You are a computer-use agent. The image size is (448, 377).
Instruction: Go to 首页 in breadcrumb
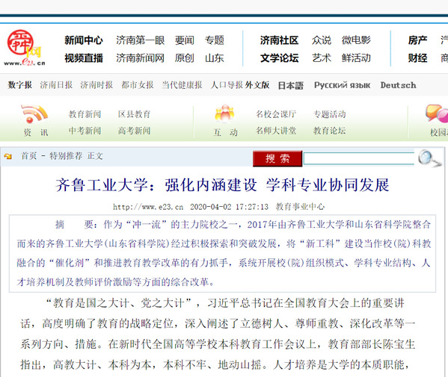(x=29, y=156)
